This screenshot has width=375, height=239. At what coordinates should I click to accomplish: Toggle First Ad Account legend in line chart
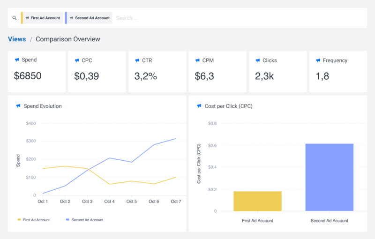pyautogui.click(x=33, y=219)
